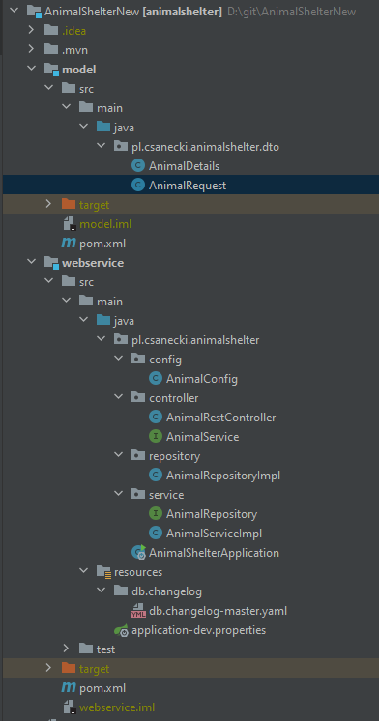Open the AnimalRestController class
The image size is (379, 721).
221,418
